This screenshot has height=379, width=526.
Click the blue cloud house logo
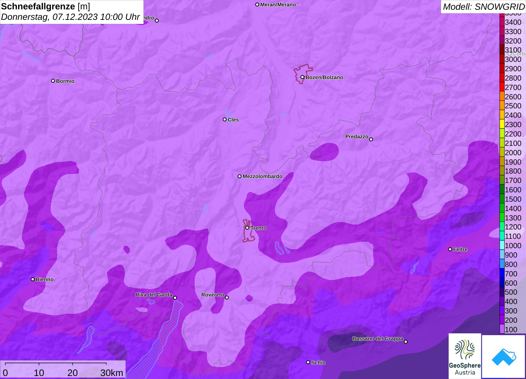click(503, 357)
